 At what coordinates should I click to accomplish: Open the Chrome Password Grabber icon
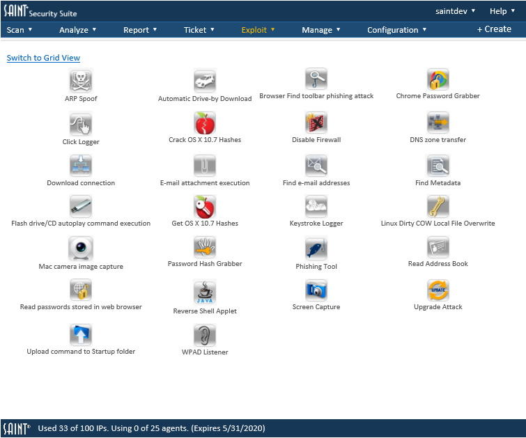(x=438, y=79)
